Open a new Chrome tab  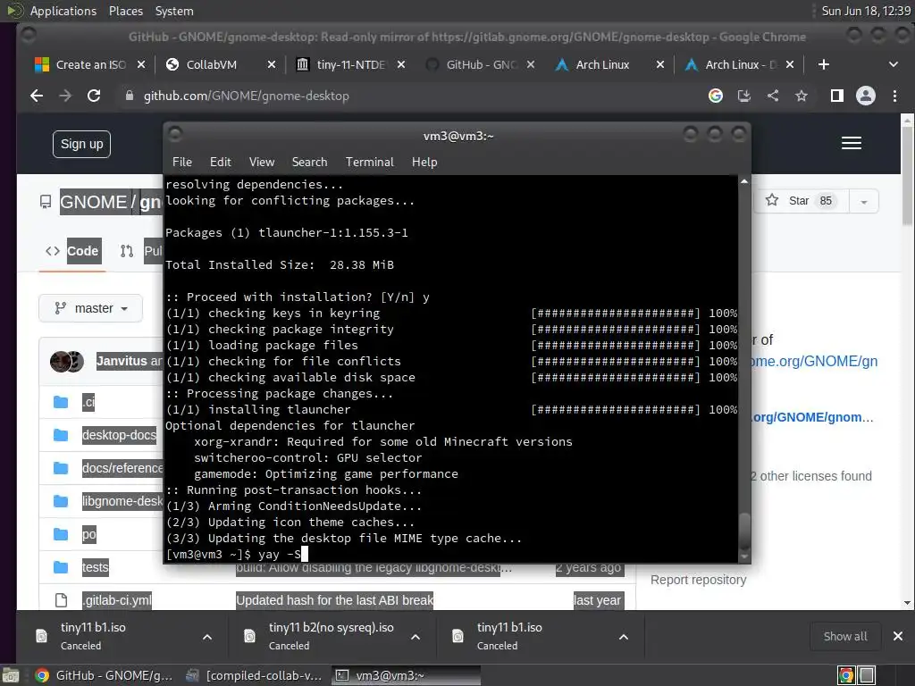[x=823, y=64]
